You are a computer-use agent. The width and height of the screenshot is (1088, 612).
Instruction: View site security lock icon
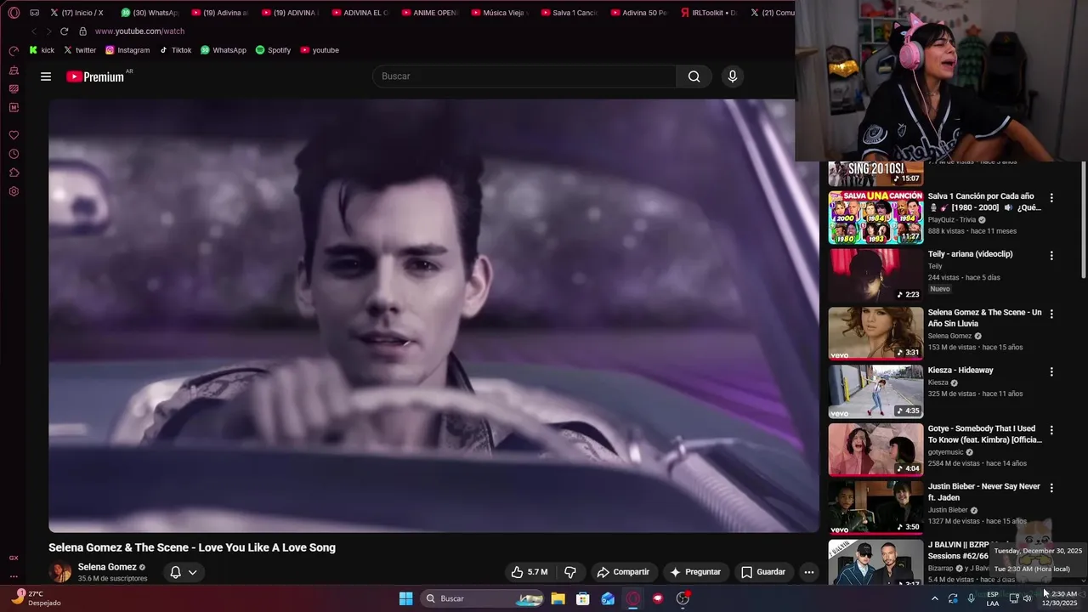pyautogui.click(x=82, y=31)
